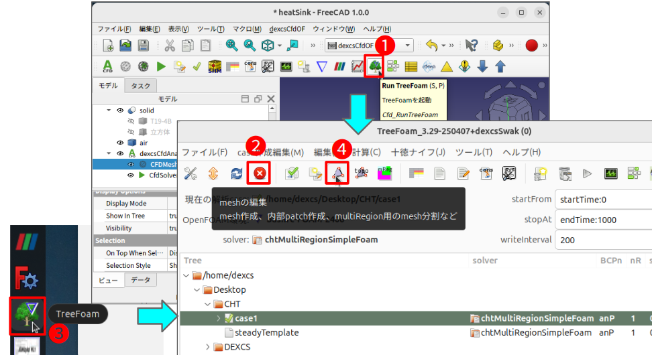Switch to タスク tab in FreeCAD
The image size is (652, 355).
pyautogui.click(x=141, y=86)
